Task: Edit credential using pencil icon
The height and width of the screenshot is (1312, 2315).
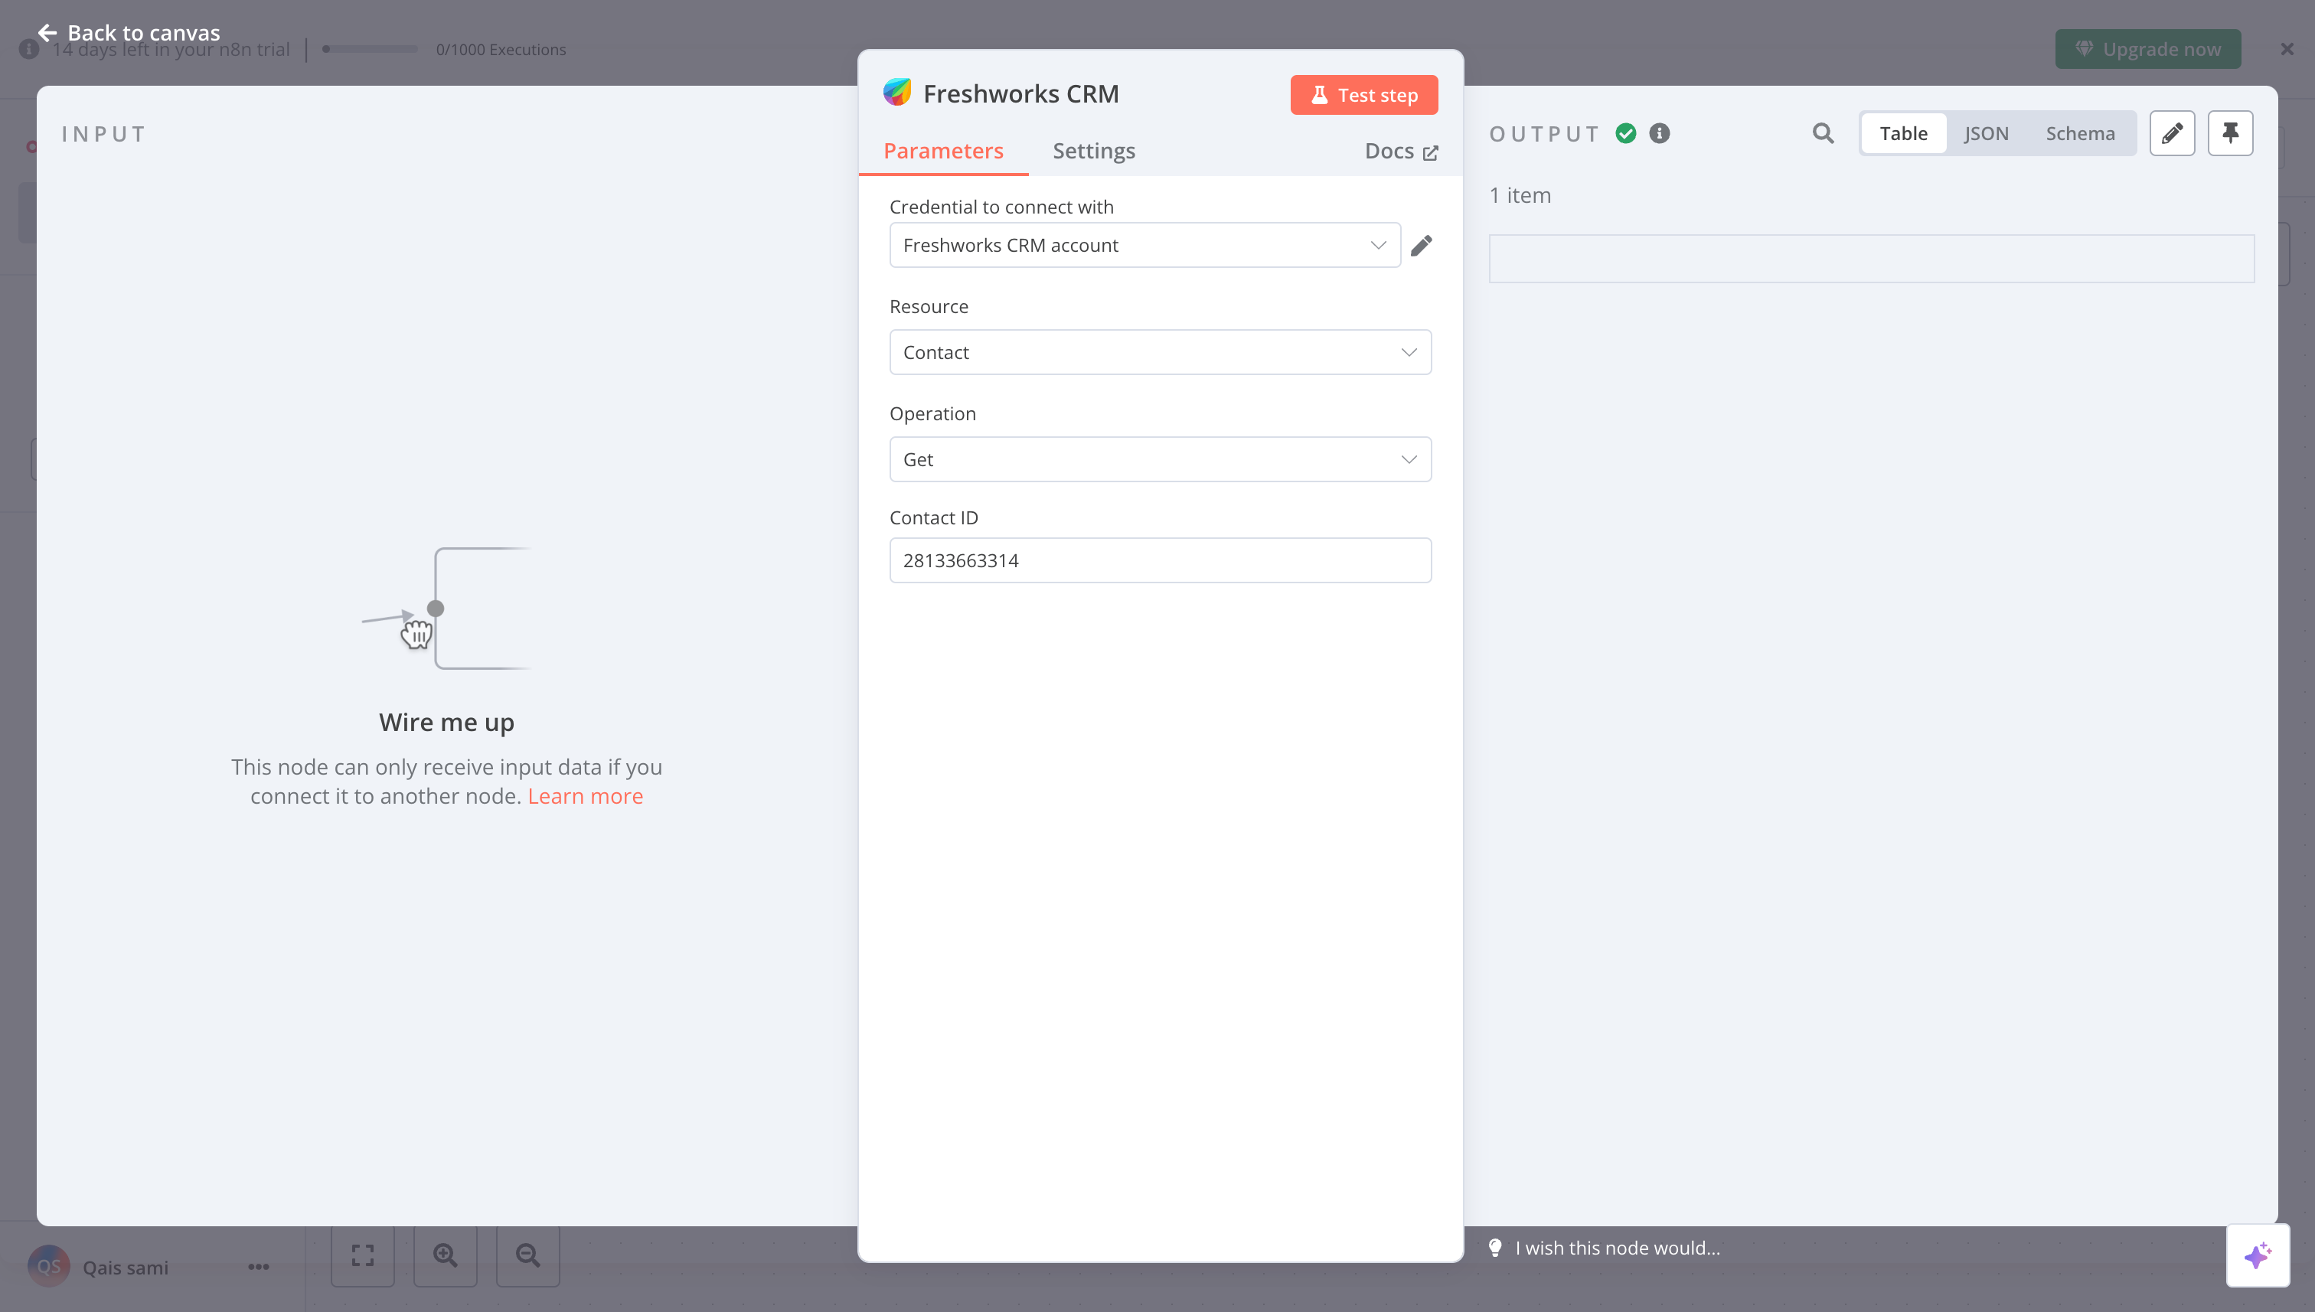Action: [1421, 245]
